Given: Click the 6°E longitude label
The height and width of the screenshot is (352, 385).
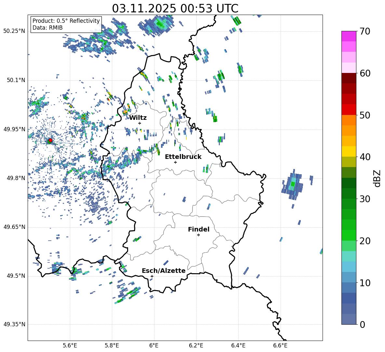Looking at the screenshot, I should click(154, 345).
